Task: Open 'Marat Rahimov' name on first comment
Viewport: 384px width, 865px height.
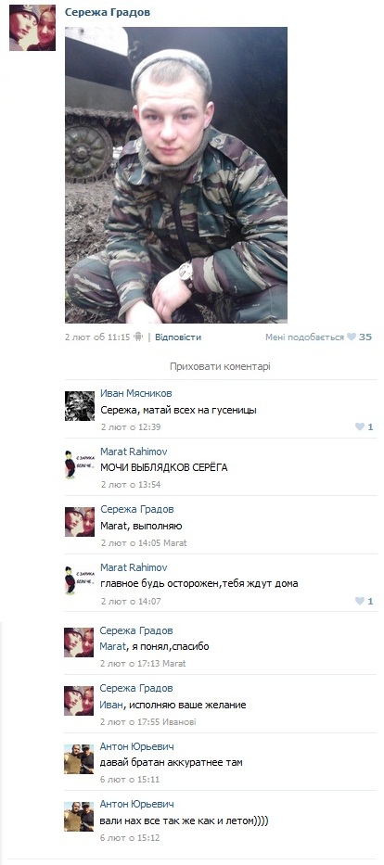Action: coord(134,452)
